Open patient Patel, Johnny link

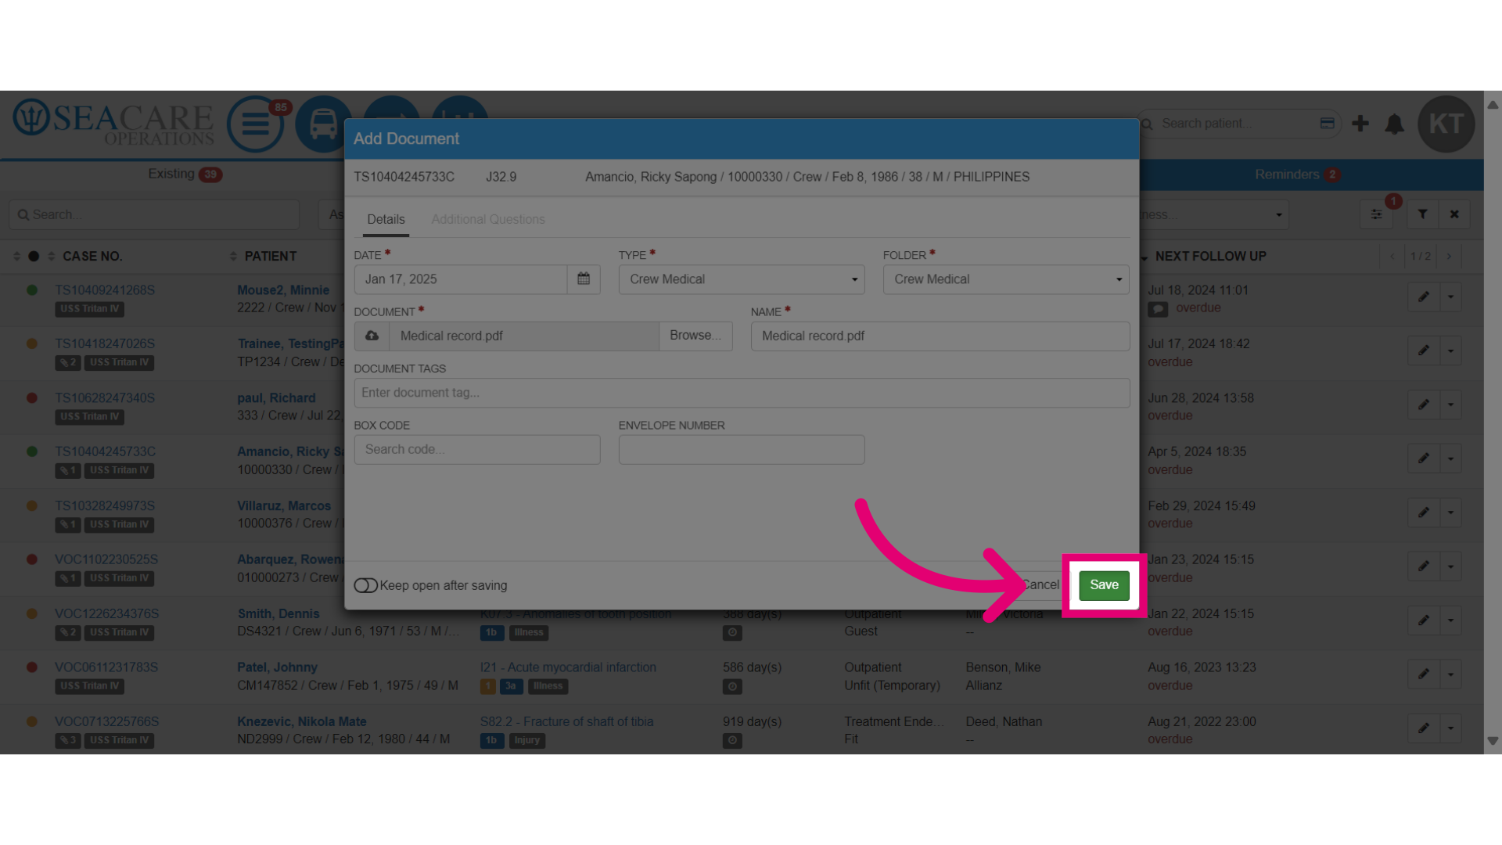(x=277, y=667)
